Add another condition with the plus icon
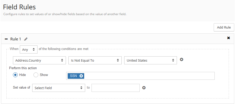The image size is (236, 104). coord(181,60)
